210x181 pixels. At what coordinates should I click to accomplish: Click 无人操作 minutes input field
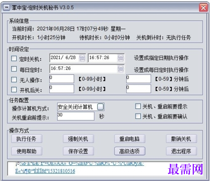click(x=138, y=79)
